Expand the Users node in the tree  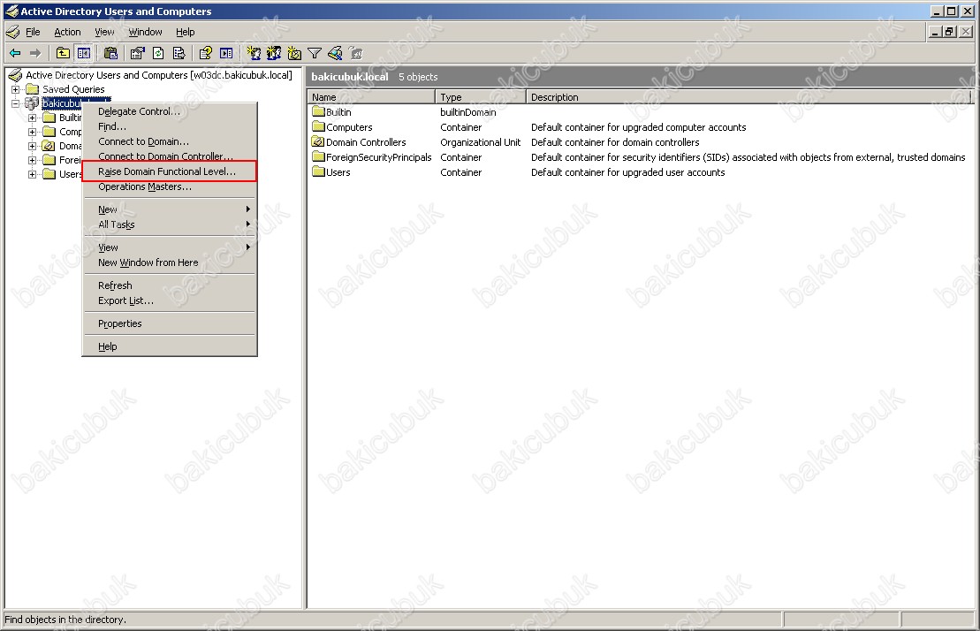coord(33,174)
